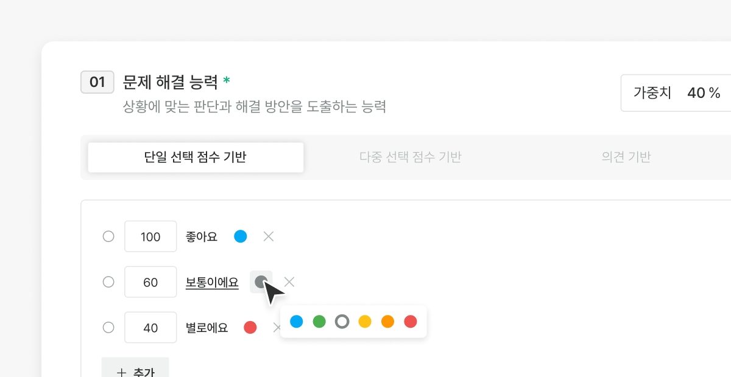This screenshot has height=377, width=731.
Task: Pick the gray ring swatch in popup
Action: 342,322
